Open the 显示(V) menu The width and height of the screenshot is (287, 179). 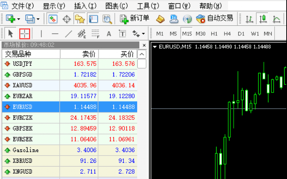pyautogui.click(x=54, y=6)
